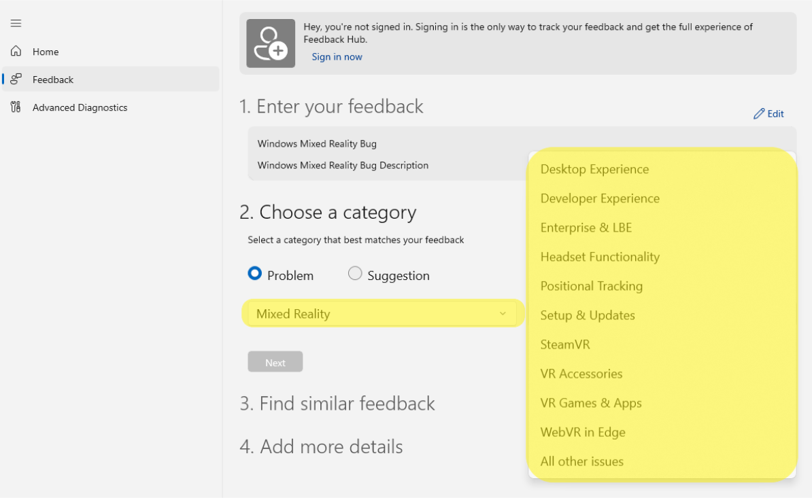Choose Developer Experience subcategory
The height and width of the screenshot is (498, 812).
(x=662, y=198)
